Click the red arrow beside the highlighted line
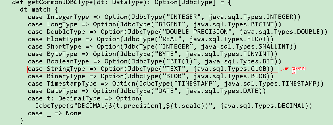The image size is (333, 125). coord(284,69)
